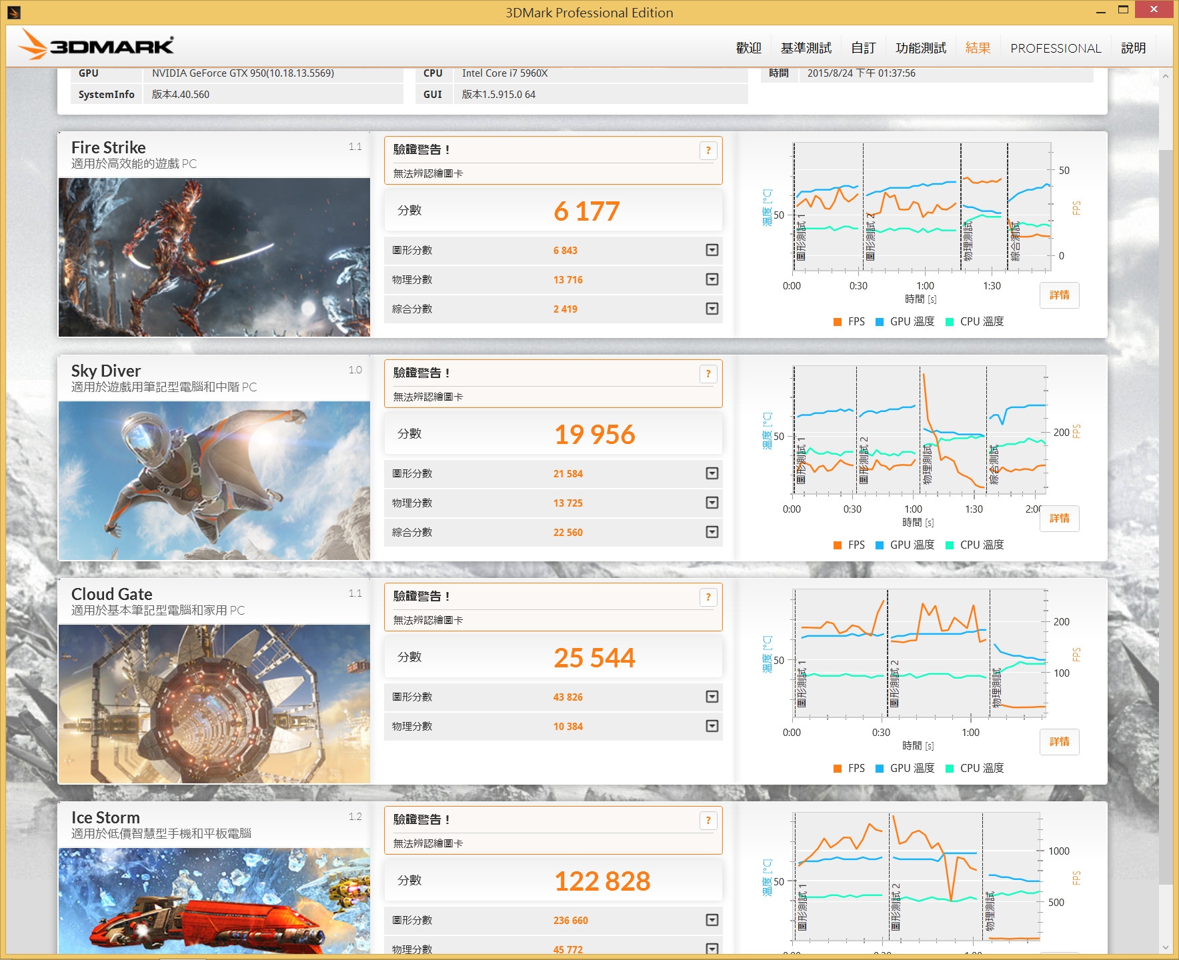Click the Cloud Gate temperature and FPS chart
This screenshot has height=960, width=1179.
[x=920, y=654]
